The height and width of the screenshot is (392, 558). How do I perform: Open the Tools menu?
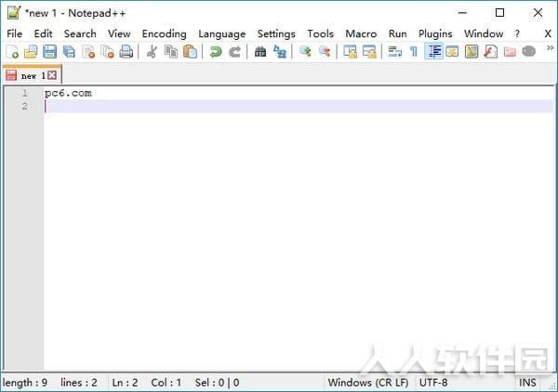pos(321,33)
